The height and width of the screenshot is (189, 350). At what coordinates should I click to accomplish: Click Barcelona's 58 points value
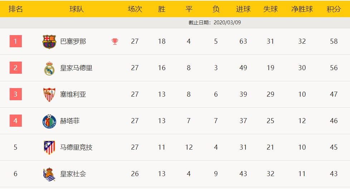[334, 41]
